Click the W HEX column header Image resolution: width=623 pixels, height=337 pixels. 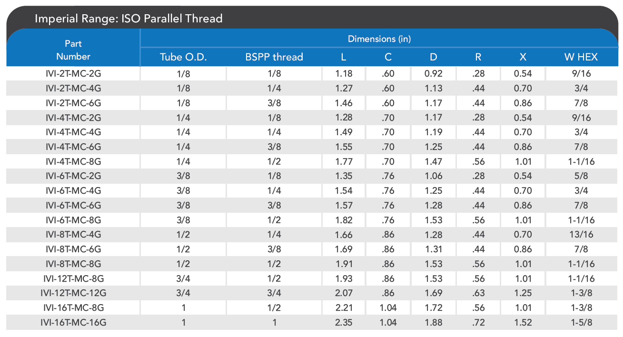click(x=581, y=57)
